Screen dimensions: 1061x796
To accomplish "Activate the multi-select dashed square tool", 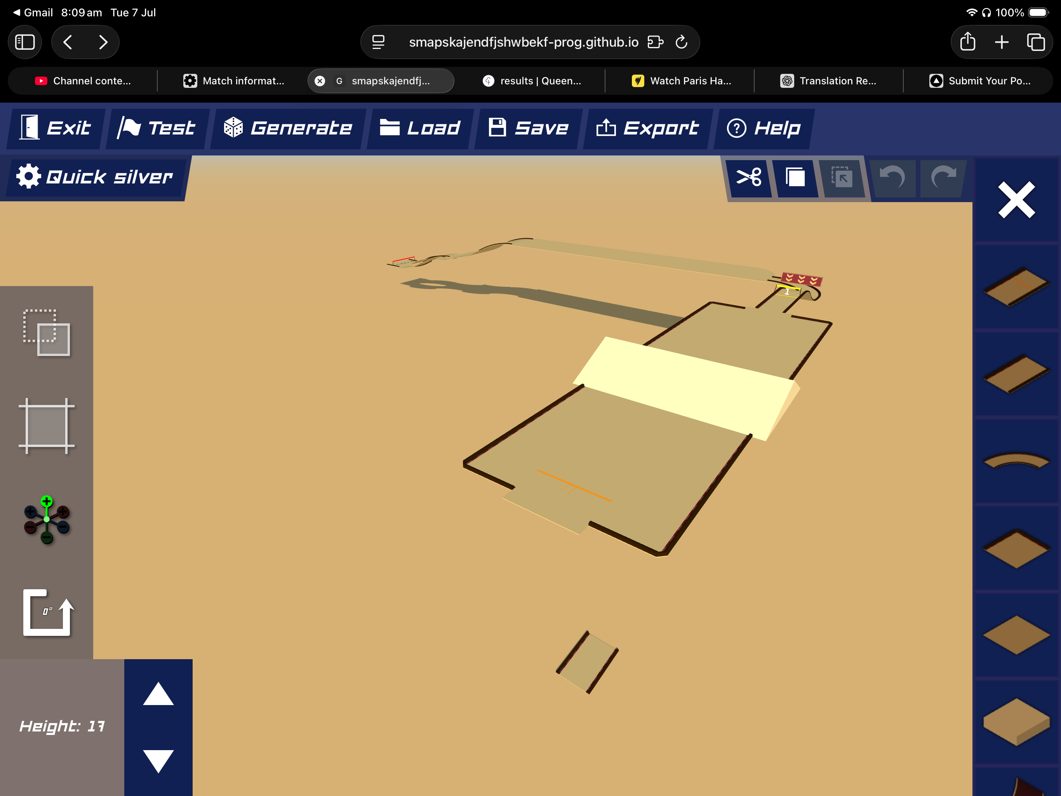I will [47, 332].
